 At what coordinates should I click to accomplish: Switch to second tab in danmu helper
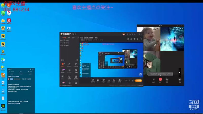(x=21, y=74)
